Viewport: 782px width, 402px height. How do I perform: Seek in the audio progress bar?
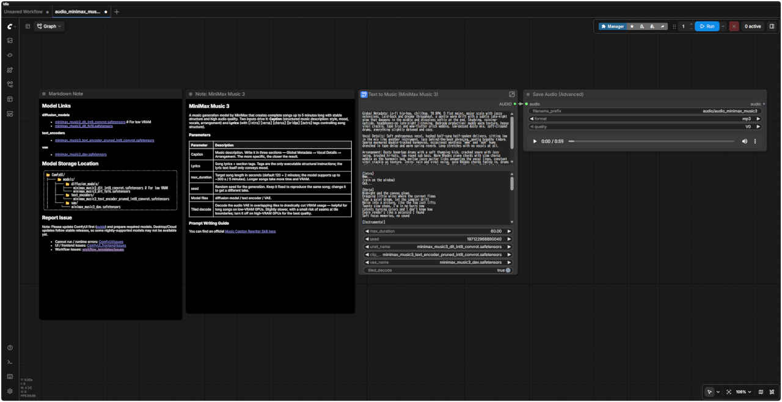tap(651, 141)
